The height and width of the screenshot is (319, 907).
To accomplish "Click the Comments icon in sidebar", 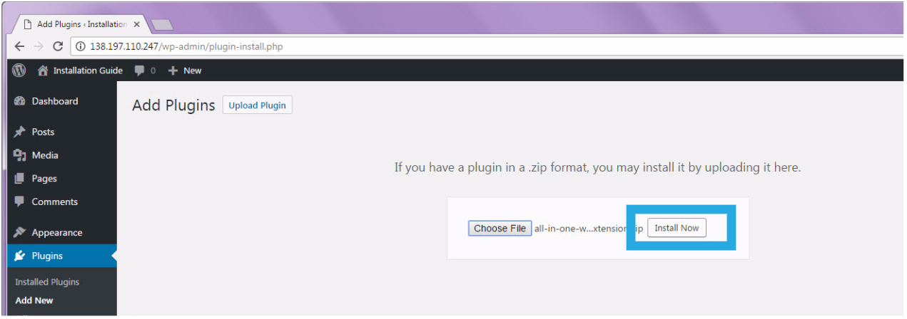I will tap(19, 202).
